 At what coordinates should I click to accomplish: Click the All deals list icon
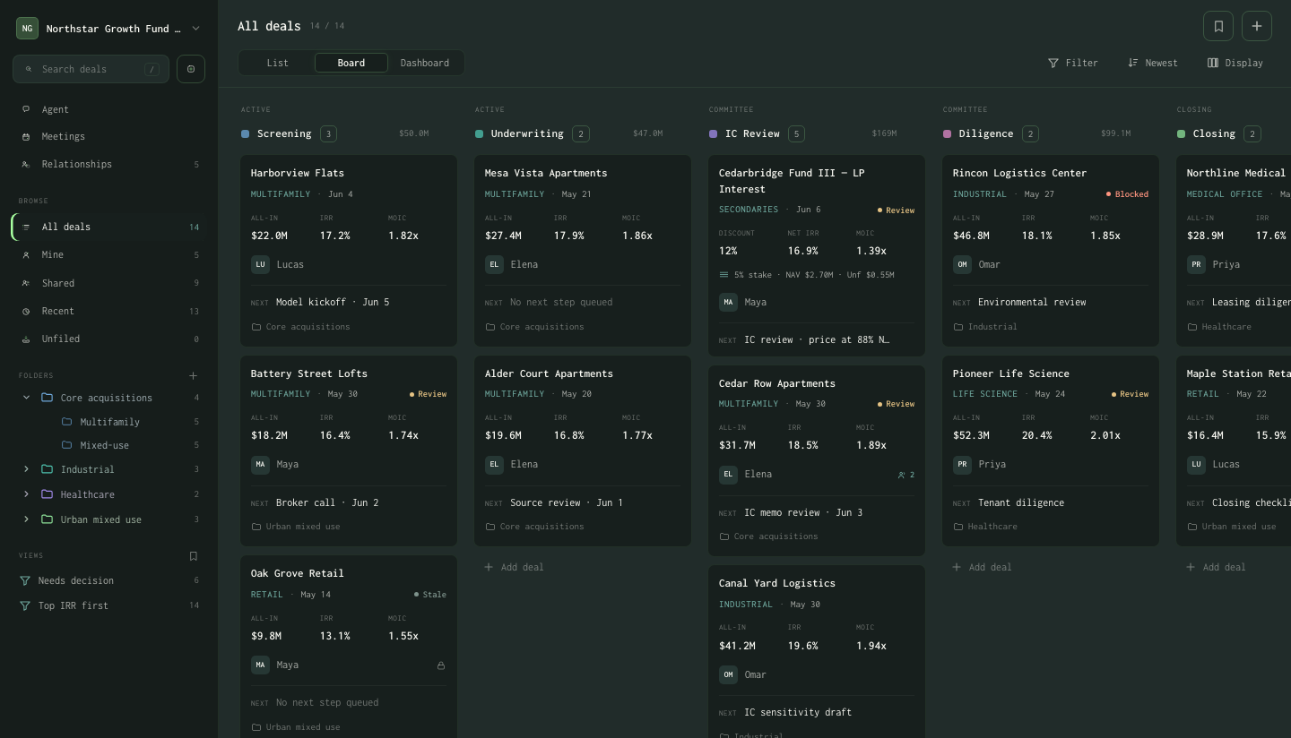[26, 227]
